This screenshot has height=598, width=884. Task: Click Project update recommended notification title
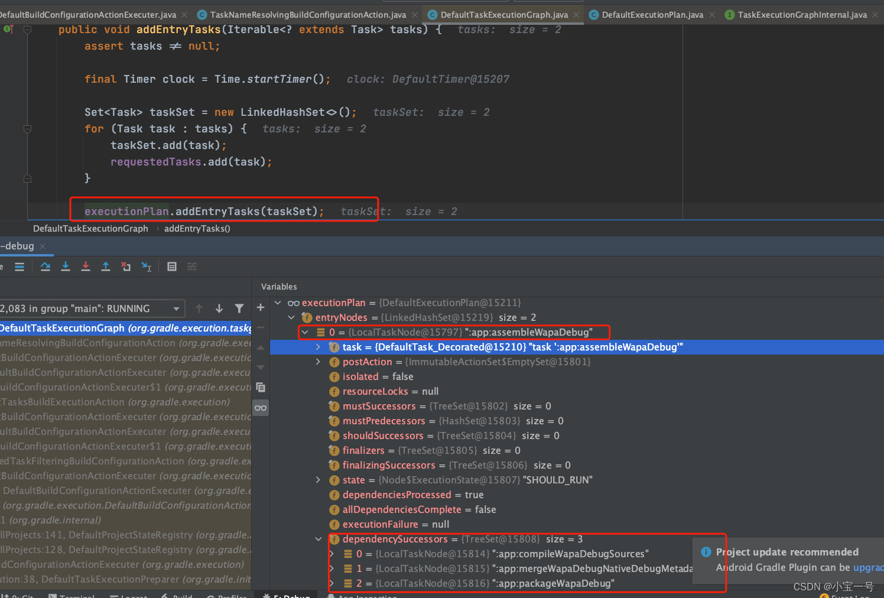787,552
